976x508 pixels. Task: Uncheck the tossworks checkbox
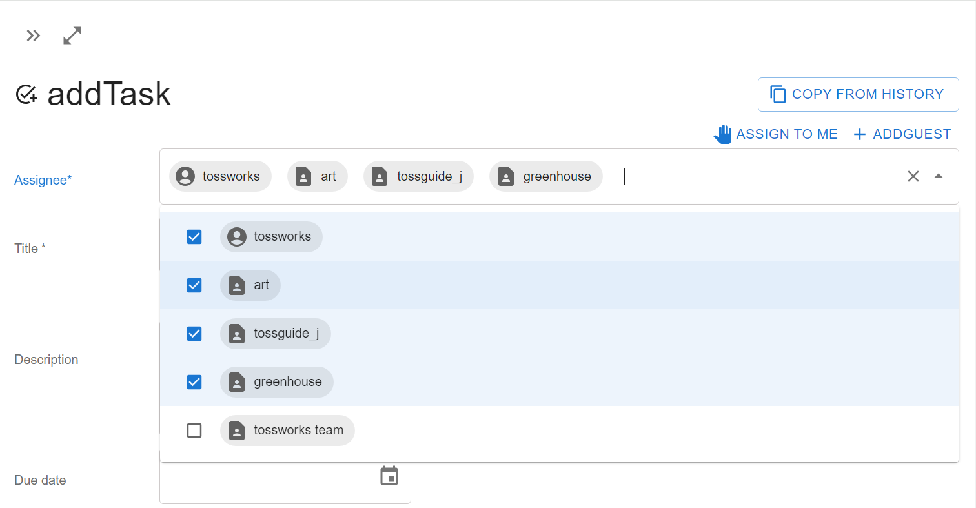[x=194, y=237]
